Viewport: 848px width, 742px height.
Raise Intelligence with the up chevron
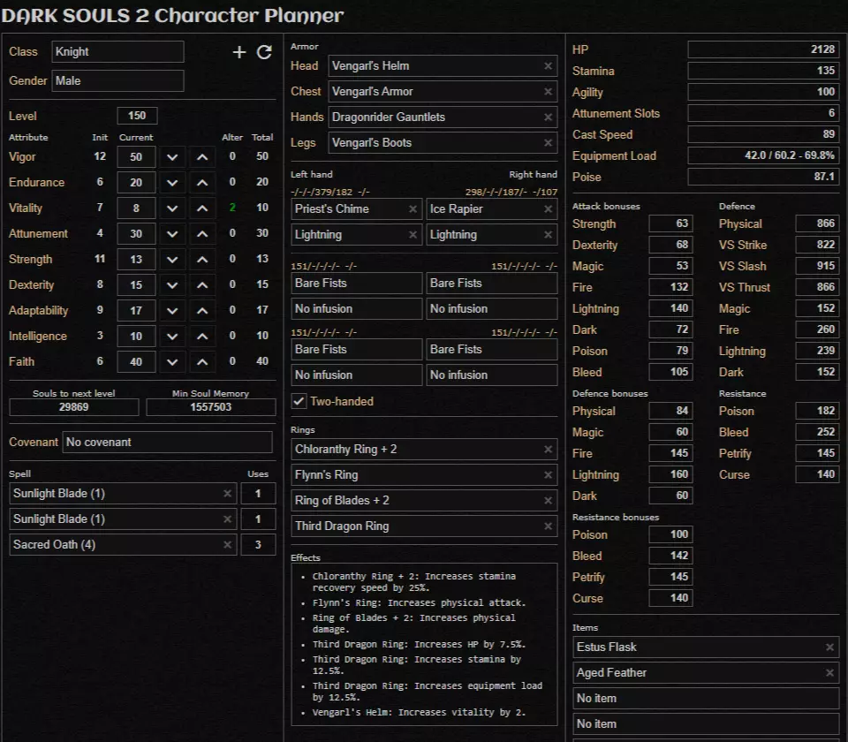pos(202,337)
